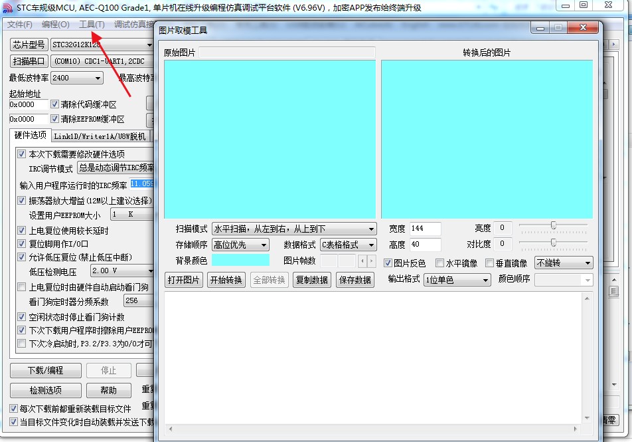Toggle 振荡器放大增益 checkbox
Viewport: 632px width, 442px height.
[22, 200]
